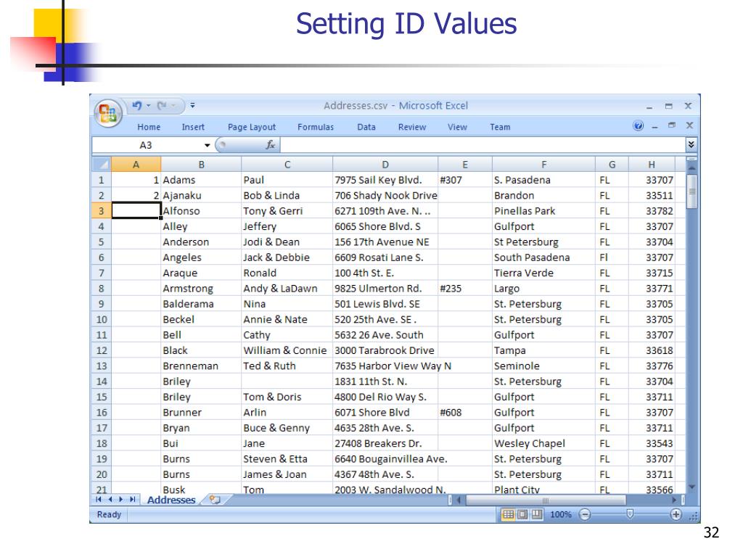Select row 3 header

pyautogui.click(x=101, y=211)
